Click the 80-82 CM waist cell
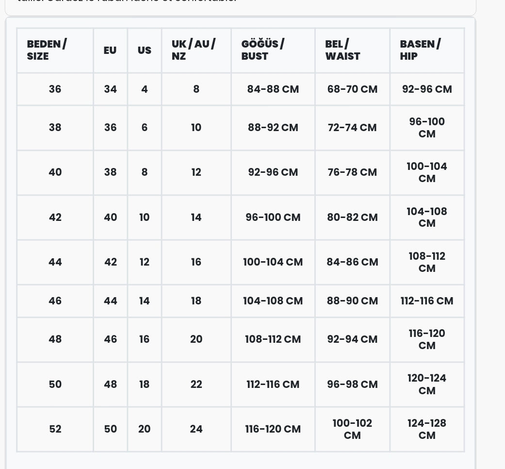Screen dimensions: 505x469 pos(352,218)
